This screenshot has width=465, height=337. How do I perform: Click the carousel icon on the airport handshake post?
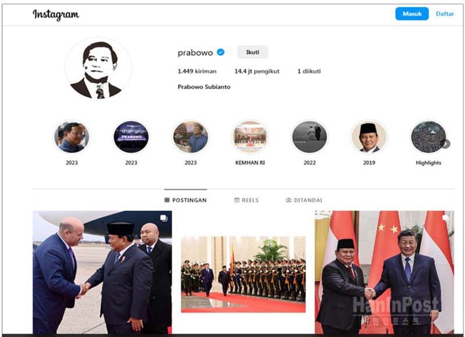163,218
